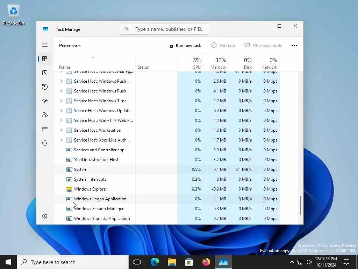Expand the first Service Host: Windows Push row

coord(61,81)
